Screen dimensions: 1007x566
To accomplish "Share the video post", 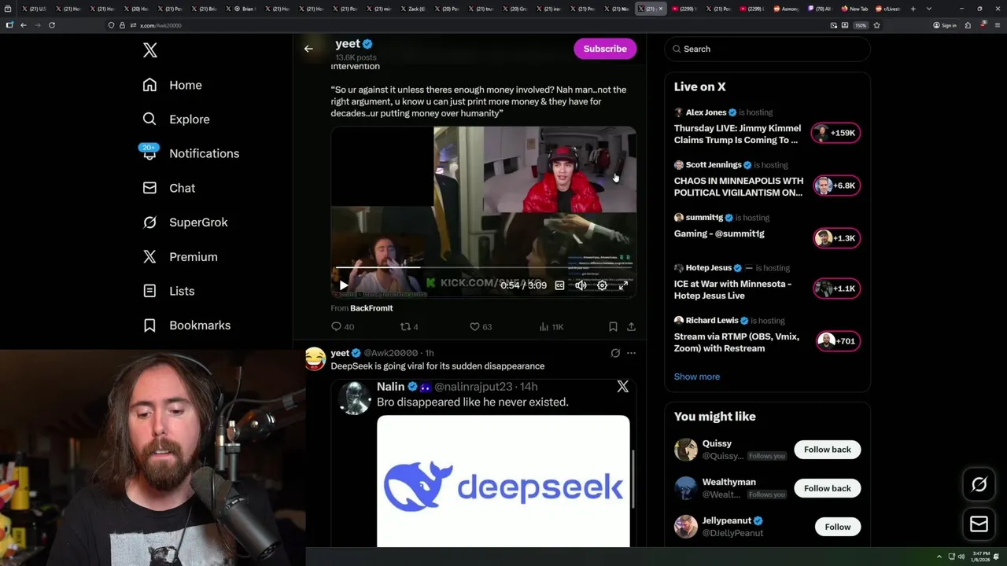I will (x=631, y=326).
